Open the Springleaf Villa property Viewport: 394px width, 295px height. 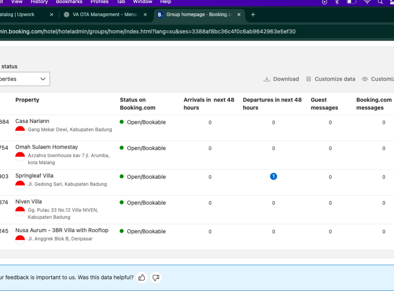34,175
